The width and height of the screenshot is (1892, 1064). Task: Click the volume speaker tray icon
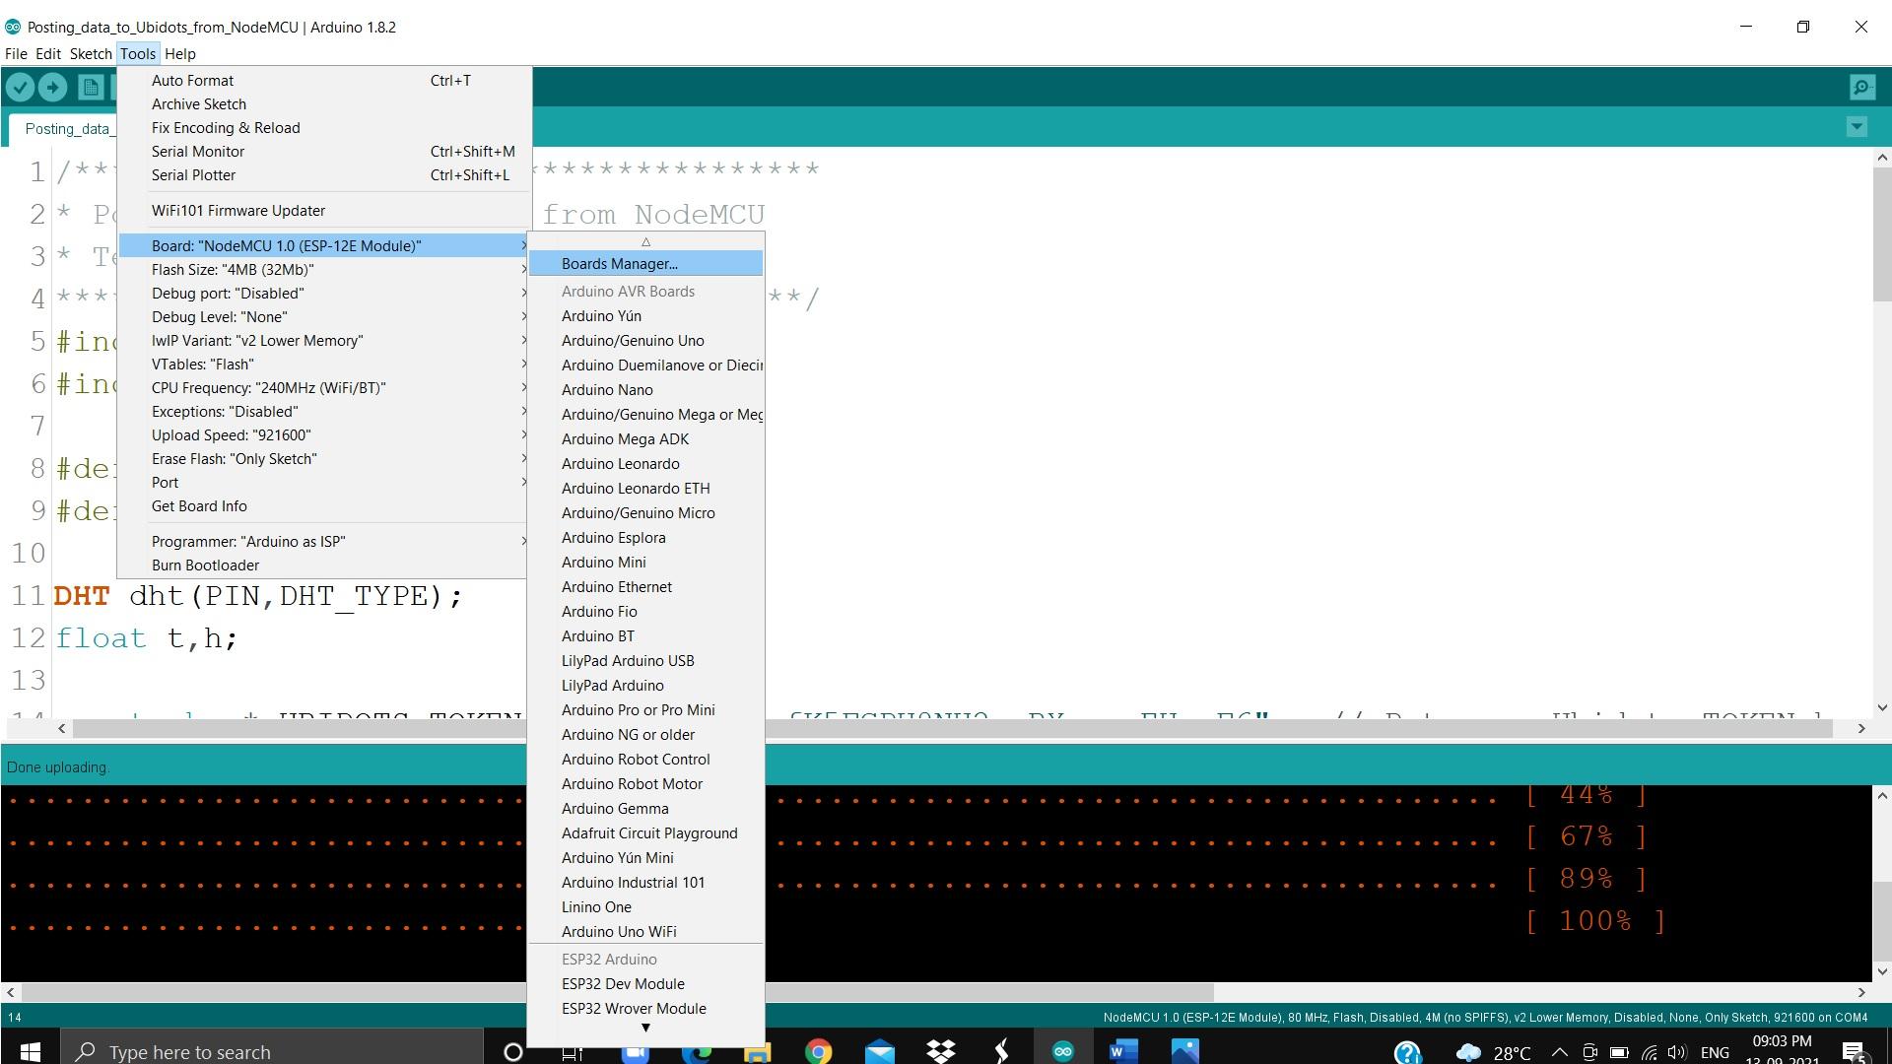1677,1053
